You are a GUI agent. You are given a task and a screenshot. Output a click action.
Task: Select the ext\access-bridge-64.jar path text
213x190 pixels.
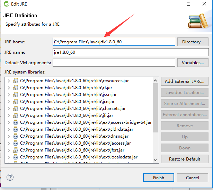click(86, 122)
